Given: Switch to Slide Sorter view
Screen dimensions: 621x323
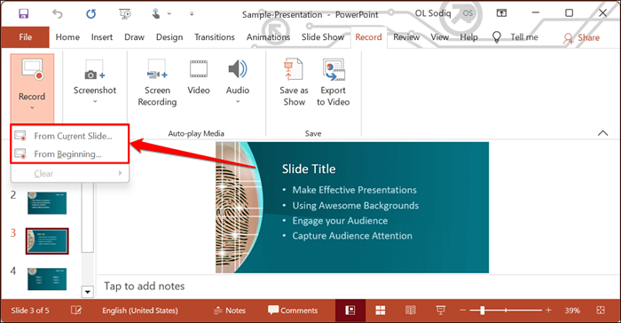Looking at the screenshot, I should [381, 311].
